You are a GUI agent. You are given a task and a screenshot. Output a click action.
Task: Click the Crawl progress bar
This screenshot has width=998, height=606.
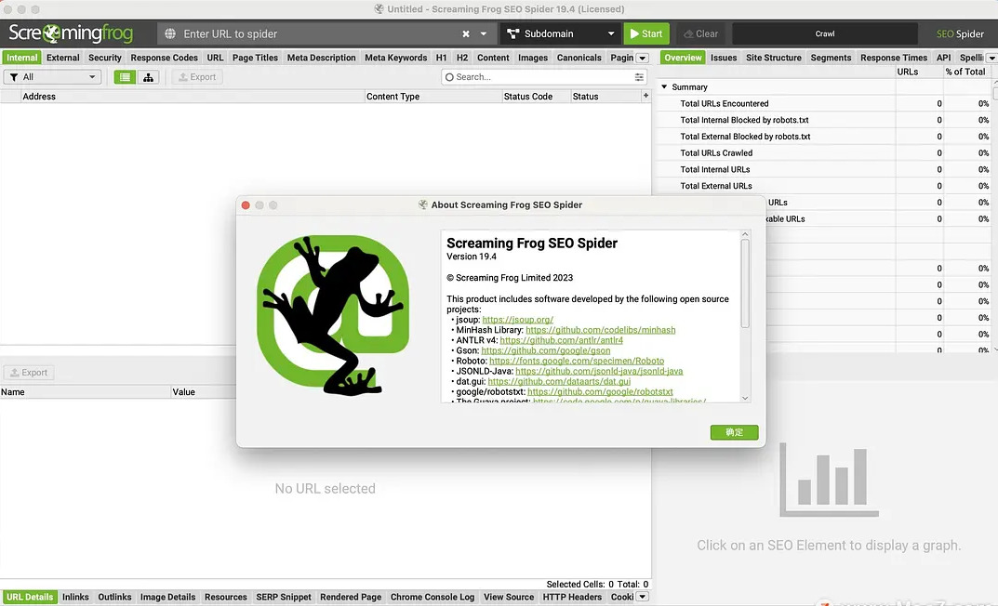tap(825, 33)
